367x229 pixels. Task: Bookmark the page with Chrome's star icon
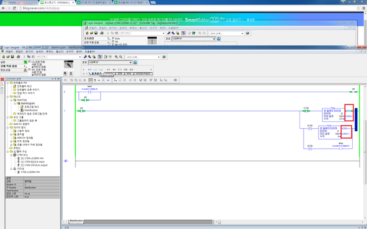[359, 8]
